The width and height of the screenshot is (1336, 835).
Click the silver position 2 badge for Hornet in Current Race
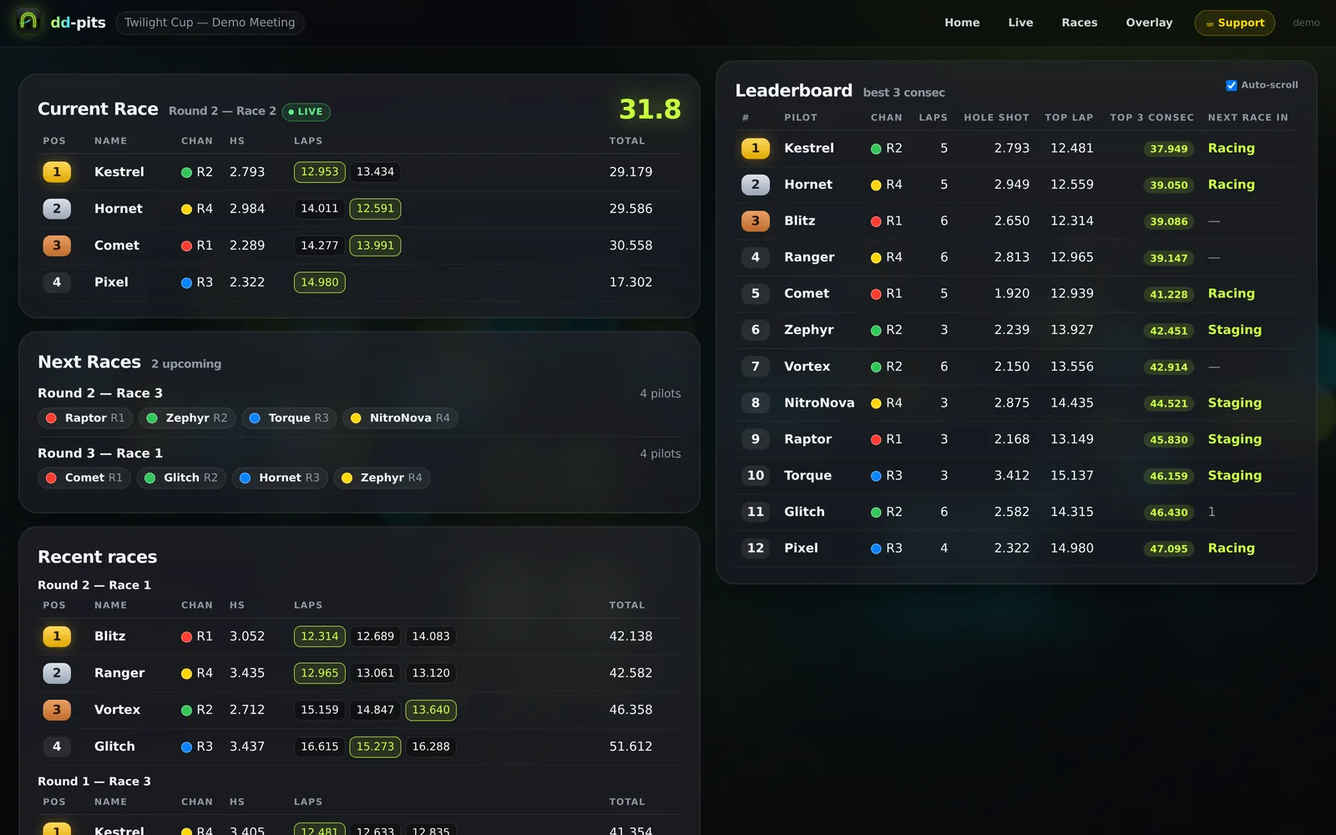[57, 209]
